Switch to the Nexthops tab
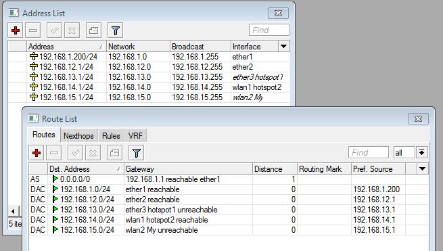The image size is (443, 251). 79,136
